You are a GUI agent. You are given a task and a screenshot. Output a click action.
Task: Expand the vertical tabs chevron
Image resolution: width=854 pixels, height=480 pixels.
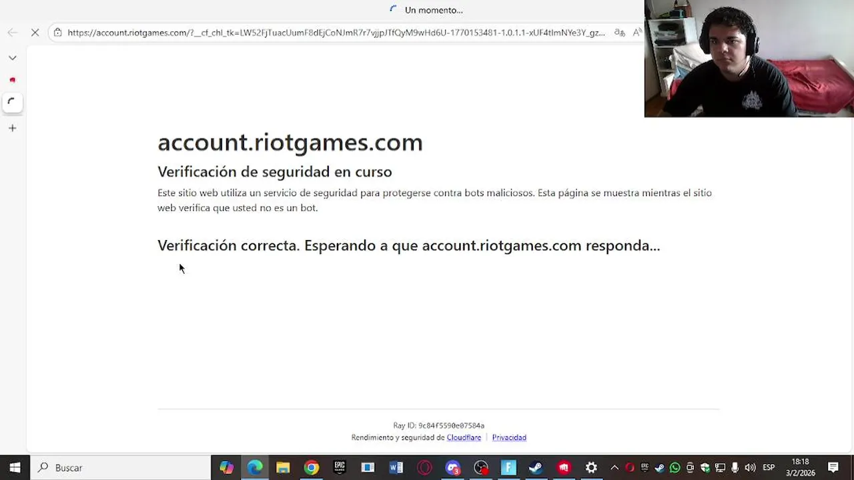coord(12,58)
